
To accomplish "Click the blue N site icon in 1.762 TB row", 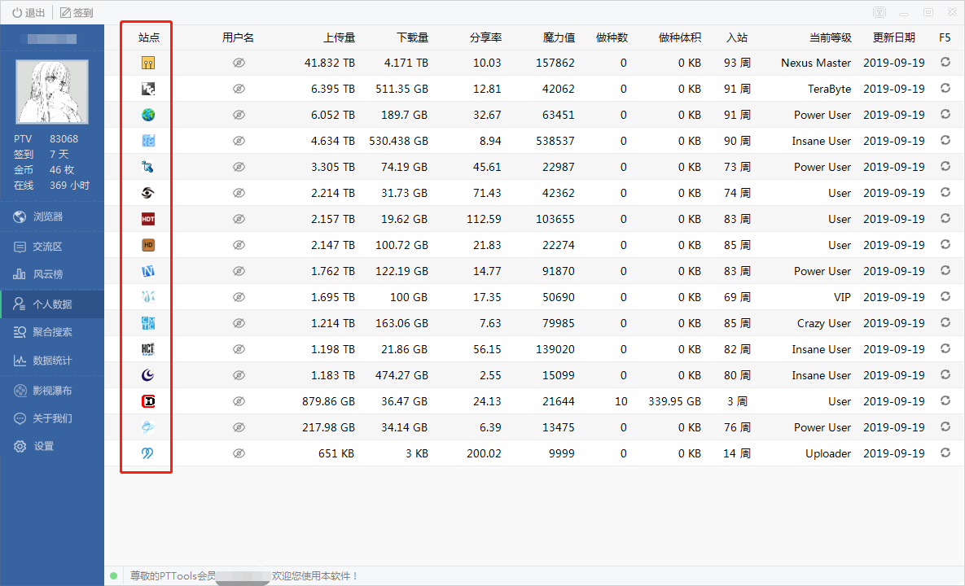I will tap(147, 271).
